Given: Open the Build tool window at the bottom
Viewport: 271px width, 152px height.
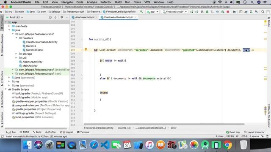Looking at the screenshot, I should [37, 132].
